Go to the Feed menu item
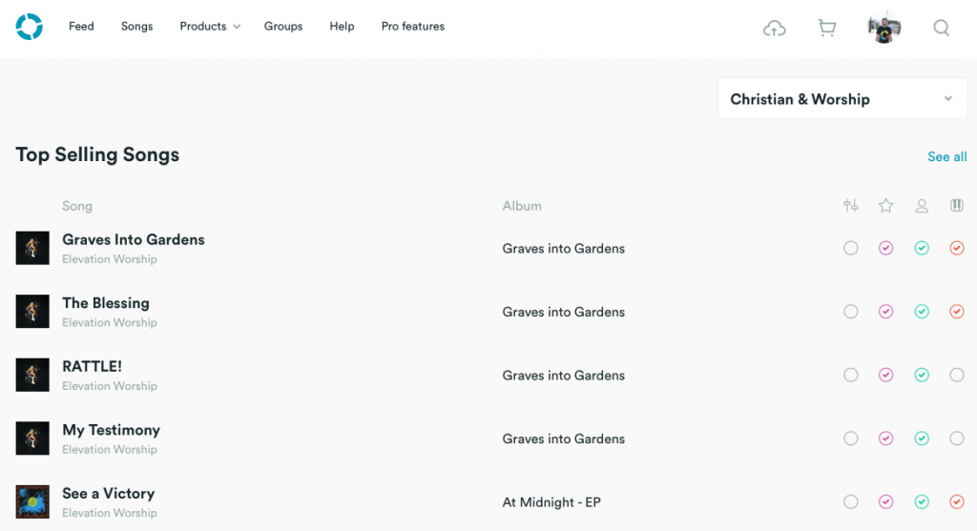Viewport: 977px width, 531px height. (x=81, y=26)
